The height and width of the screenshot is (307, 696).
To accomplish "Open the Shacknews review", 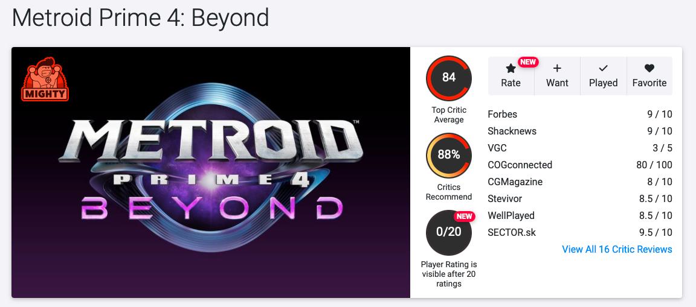I will tap(512, 131).
